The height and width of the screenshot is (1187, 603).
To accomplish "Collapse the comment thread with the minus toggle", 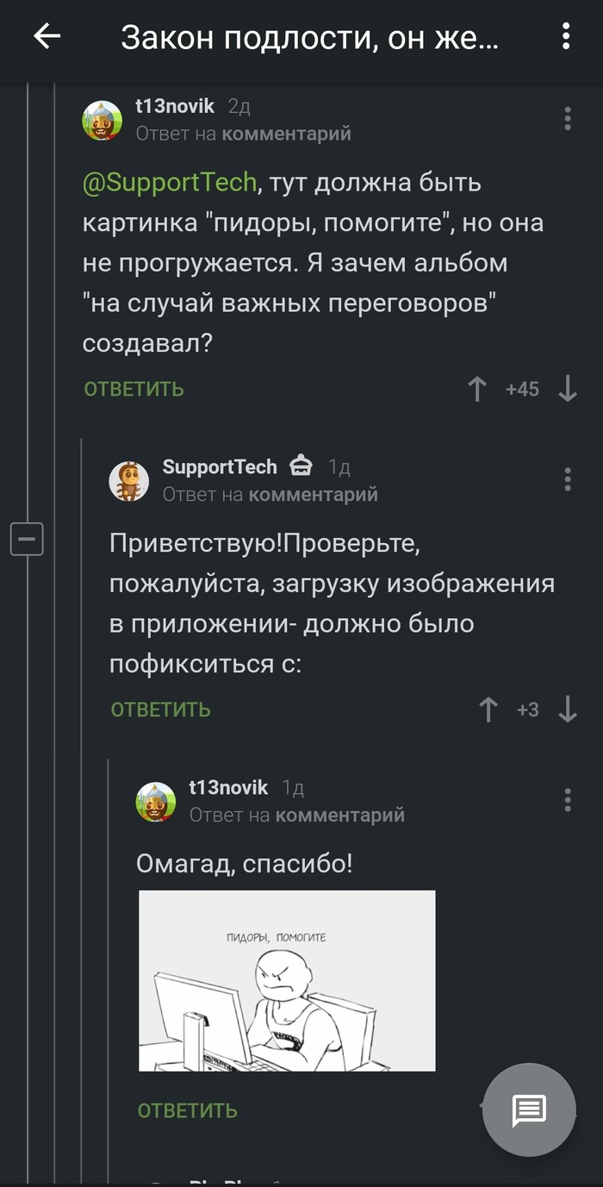I will [x=26, y=539].
